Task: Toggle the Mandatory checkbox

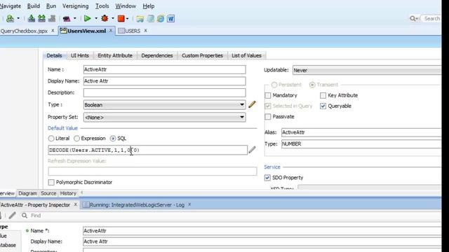Action: (268, 95)
